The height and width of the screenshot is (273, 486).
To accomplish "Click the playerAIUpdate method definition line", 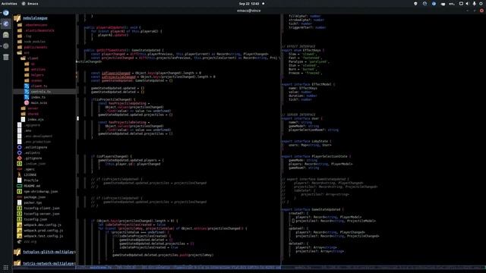I will click(112, 27).
